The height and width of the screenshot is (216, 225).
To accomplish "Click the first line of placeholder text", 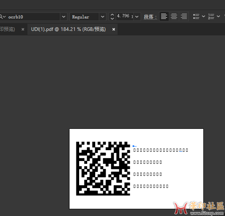I will (161, 150).
